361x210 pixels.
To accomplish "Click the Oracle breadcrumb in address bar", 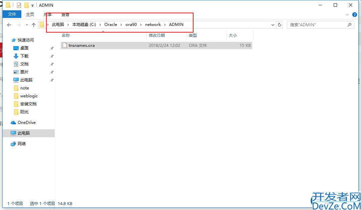I will tap(110, 25).
